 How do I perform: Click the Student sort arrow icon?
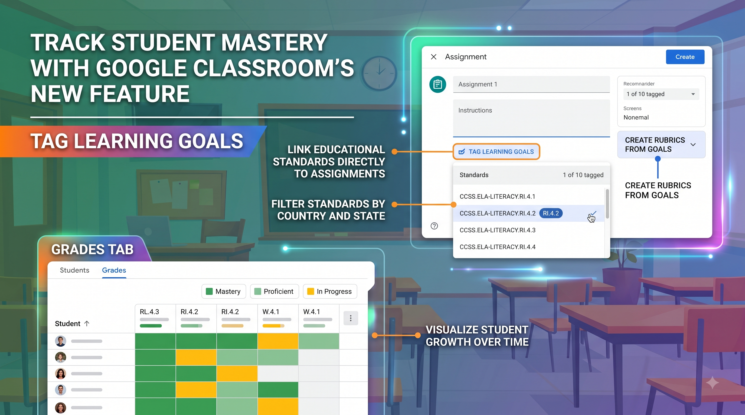coord(87,323)
